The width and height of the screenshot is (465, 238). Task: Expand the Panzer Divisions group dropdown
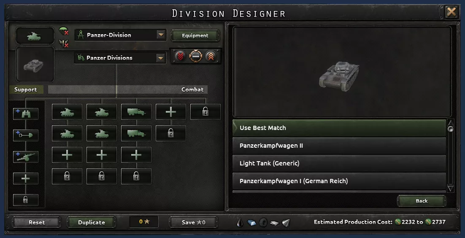tap(161, 58)
